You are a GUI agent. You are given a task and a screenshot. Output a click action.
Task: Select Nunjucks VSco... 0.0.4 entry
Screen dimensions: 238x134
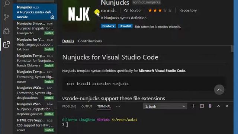(35, 109)
